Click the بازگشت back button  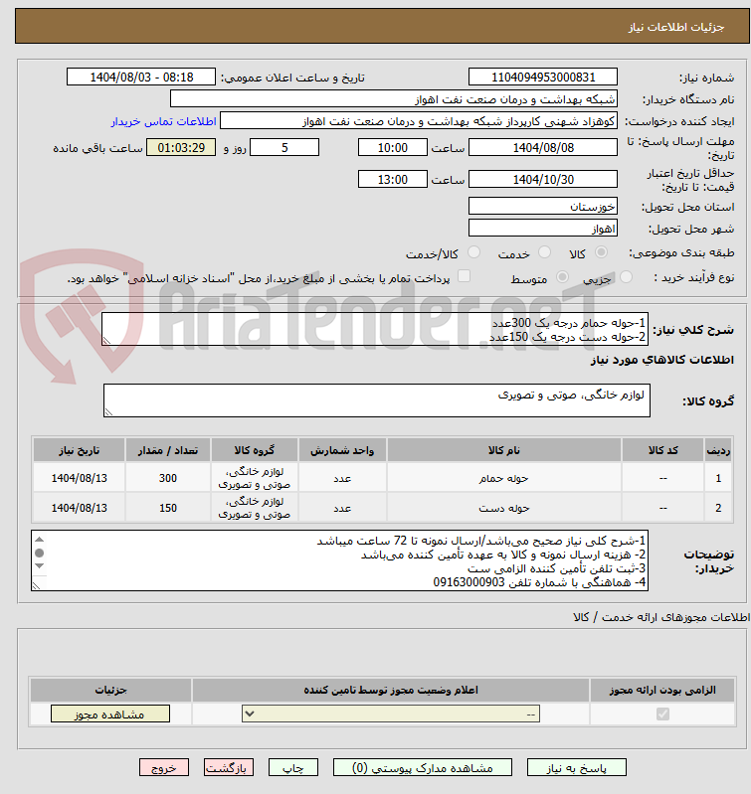[x=229, y=768]
